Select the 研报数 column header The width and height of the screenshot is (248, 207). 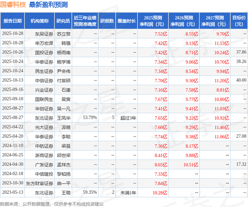(107, 21)
